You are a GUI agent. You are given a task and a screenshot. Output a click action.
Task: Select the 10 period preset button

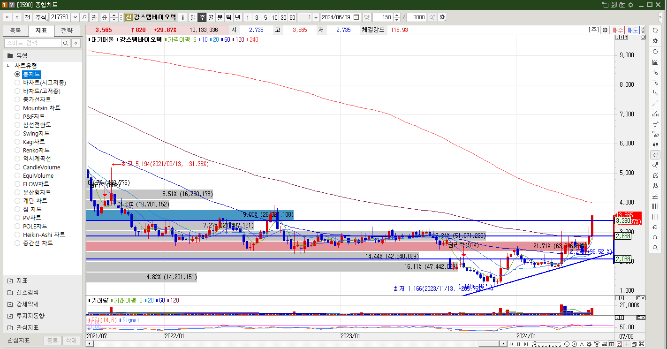pos(274,17)
